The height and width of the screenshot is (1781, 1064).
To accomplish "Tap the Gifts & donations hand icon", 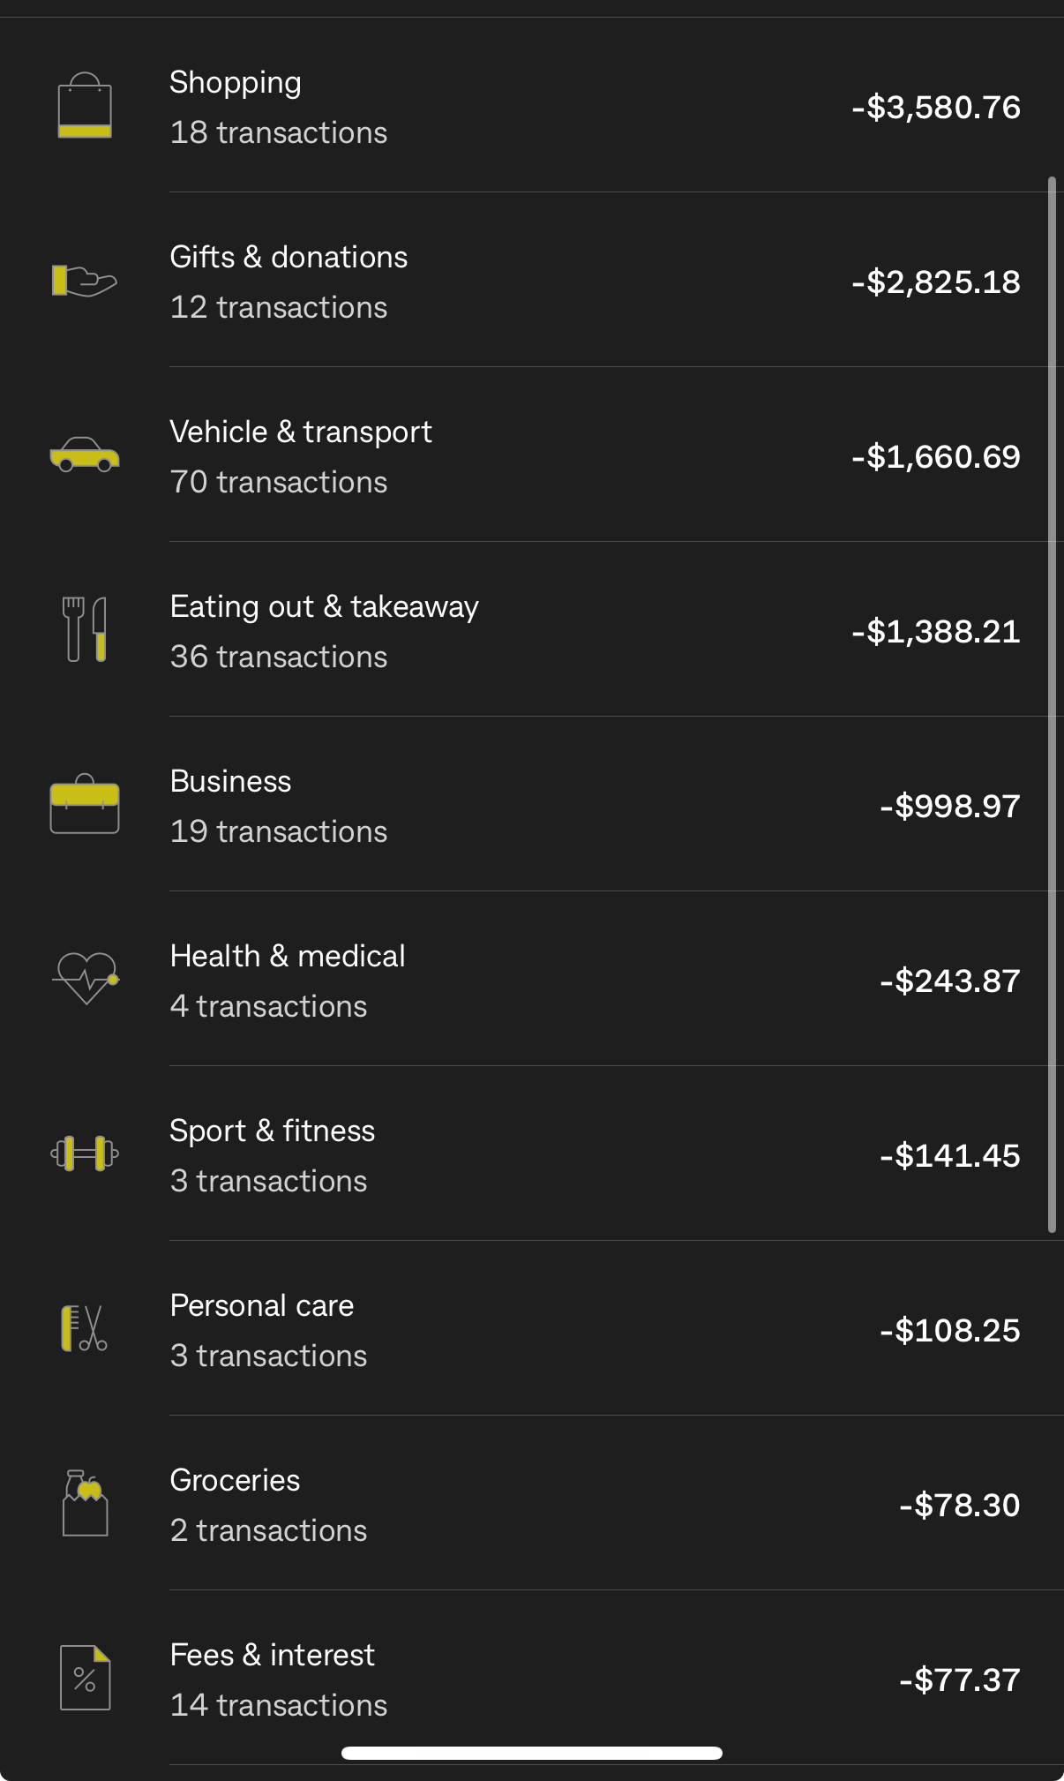I will point(85,281).
